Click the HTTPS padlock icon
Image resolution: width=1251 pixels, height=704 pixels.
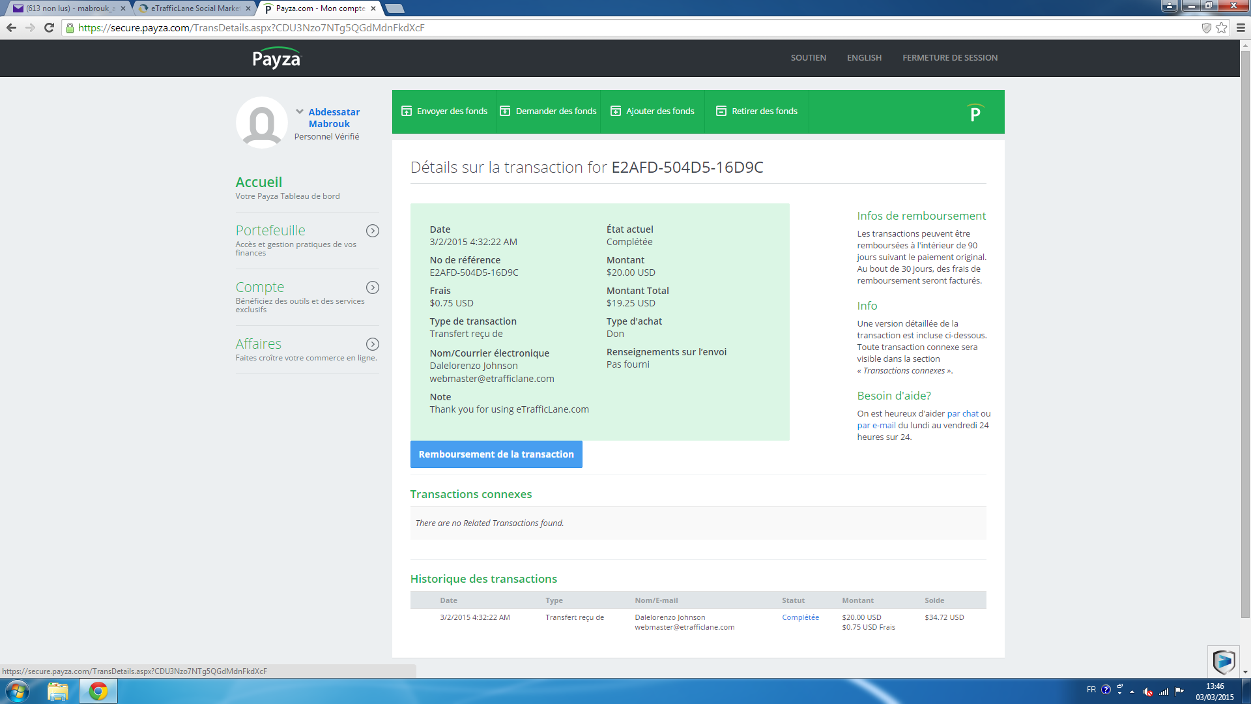click(x=70, y=27)
